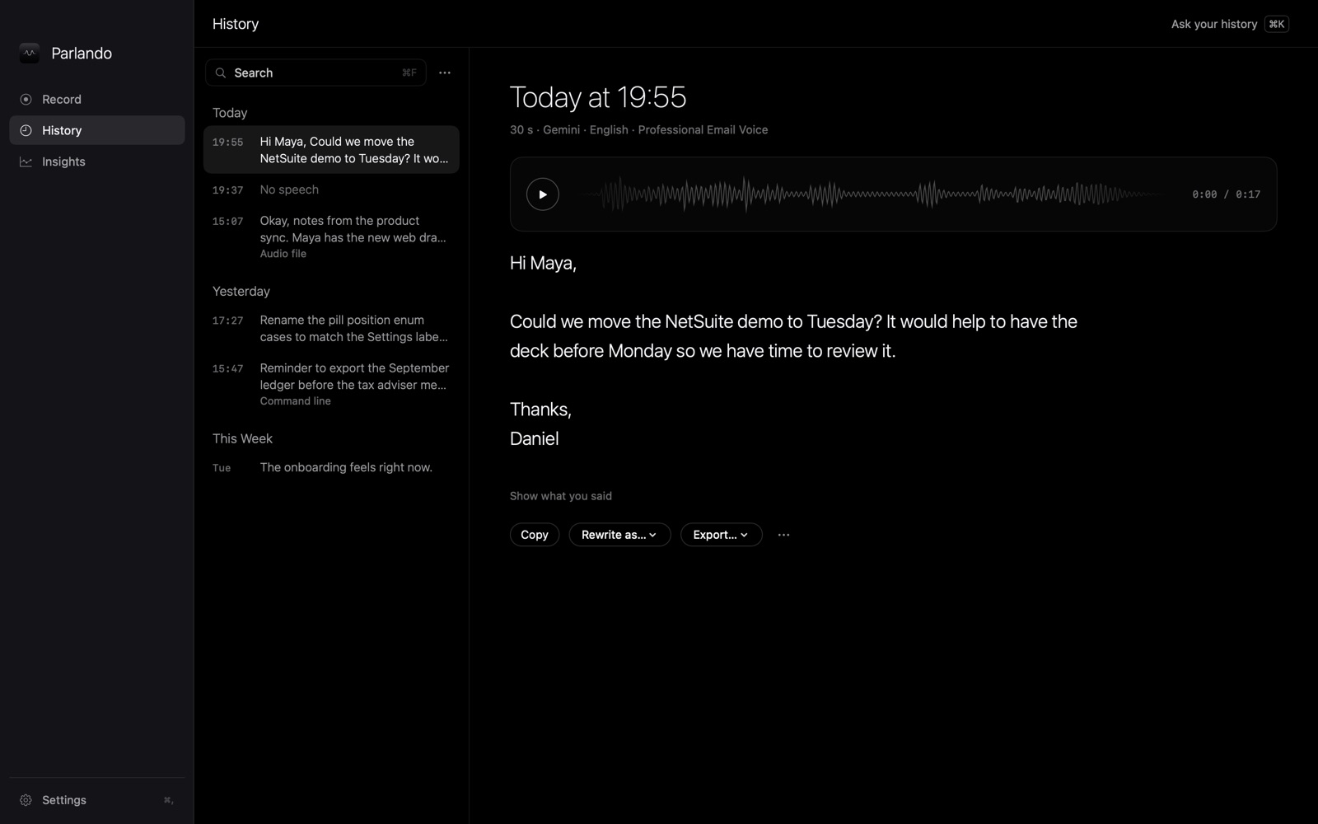This screenshot has height=824, width=1318.
Task: Click the ⌘K shortcut badge
Action: [x=1277, y=24]
